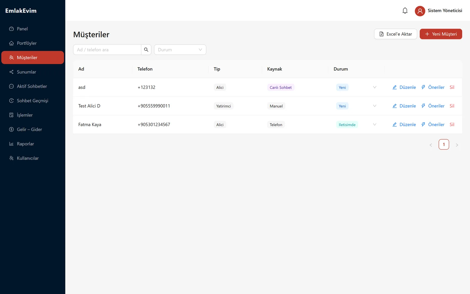This screenshot has width=470, height=294.
Task: Click the Fatma Kaya name cell
Action: 90,124
